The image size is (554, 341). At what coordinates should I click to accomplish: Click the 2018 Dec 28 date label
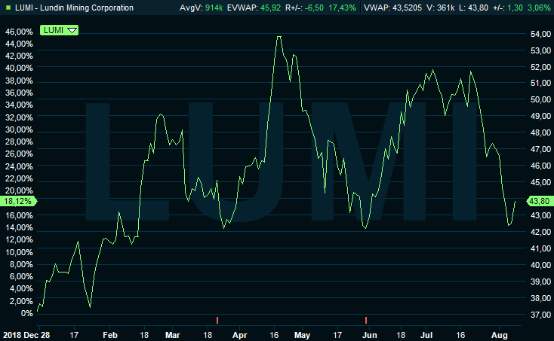pyautogui.click(x=26, y=335)
